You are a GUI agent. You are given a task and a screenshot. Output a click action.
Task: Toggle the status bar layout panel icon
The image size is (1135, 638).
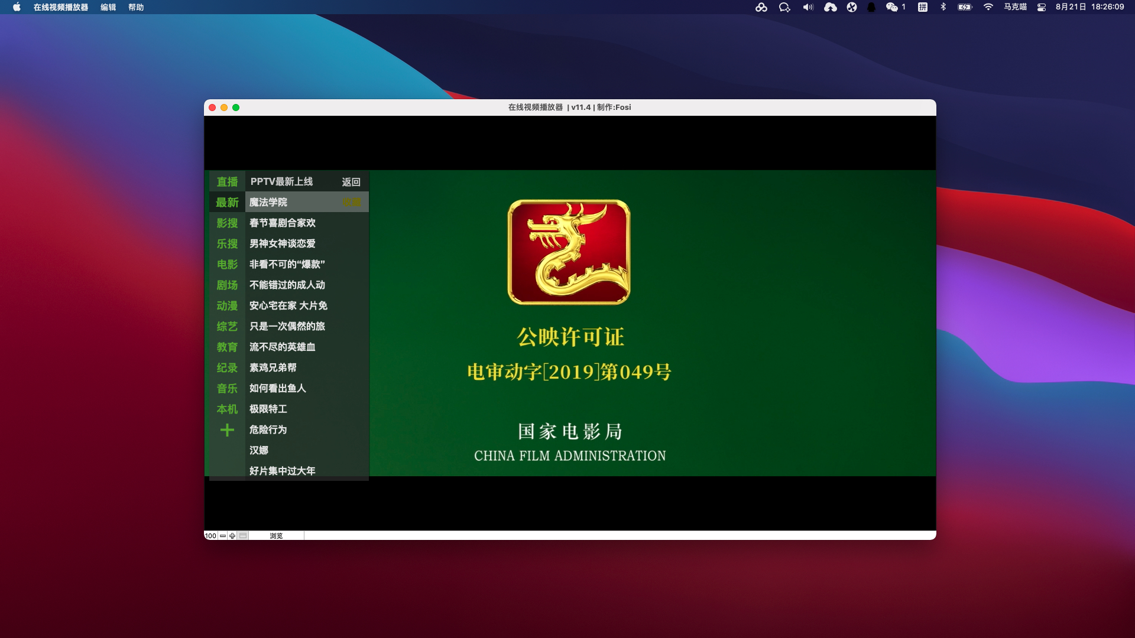click(x=243, y=536)
